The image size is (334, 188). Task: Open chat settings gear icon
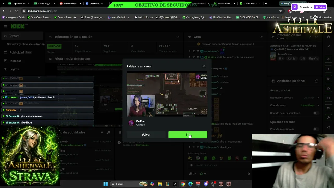tap(249, 174)
